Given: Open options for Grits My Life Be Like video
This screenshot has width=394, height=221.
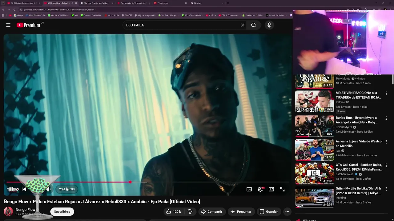Looking at the screenshot, I should (x=386, y=189).
